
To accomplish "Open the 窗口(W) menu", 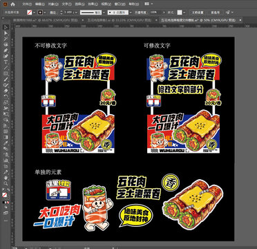I will click(120, 4).
